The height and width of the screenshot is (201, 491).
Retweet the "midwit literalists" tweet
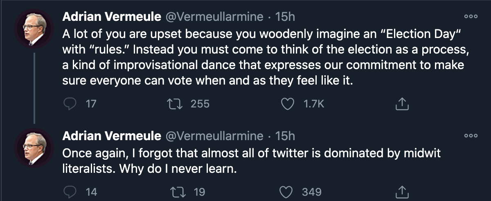tap(177, 192)
